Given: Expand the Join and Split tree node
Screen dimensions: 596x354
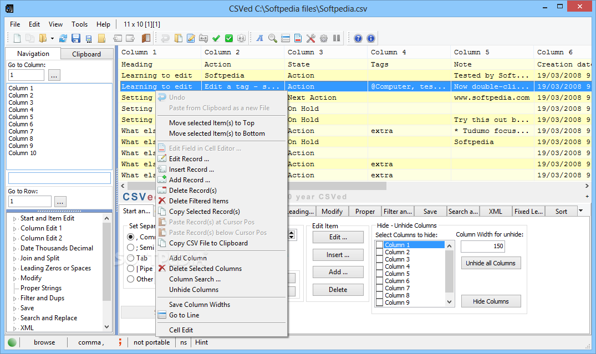Looking at the screenshot, I should click(x=15, y=258).
